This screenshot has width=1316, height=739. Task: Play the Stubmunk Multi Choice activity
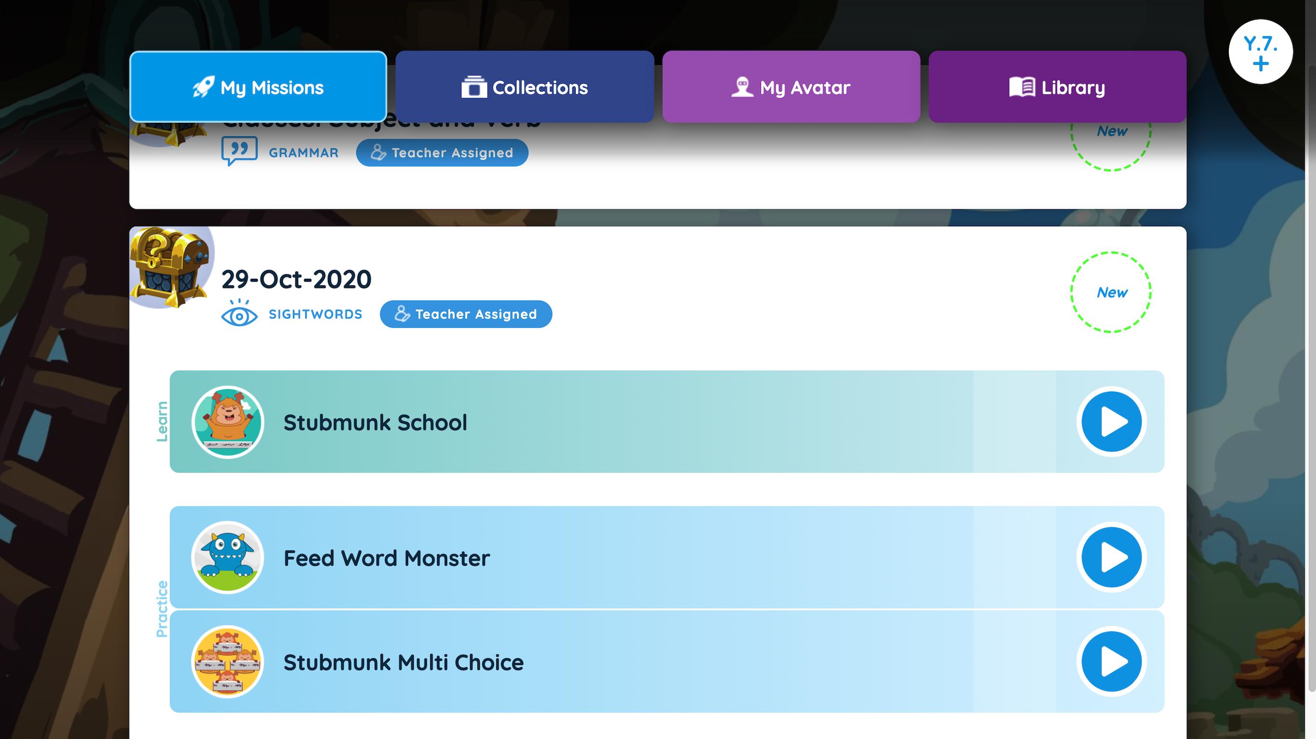(1111, 662)
